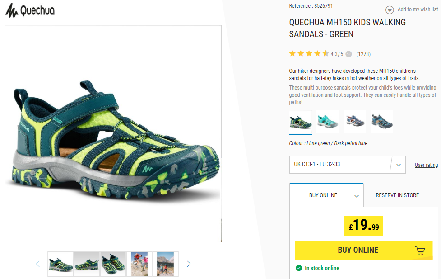
Task: Show next gallery images with right arrow
Action: point(189,264)
